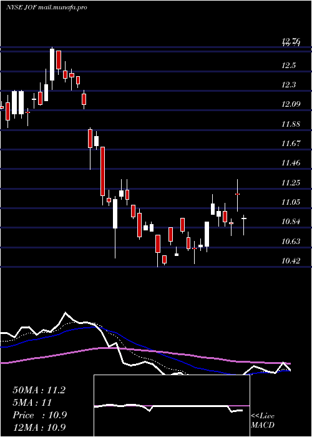Click inside the MACD inset panel
Image resolution: width=312 pixels, height=437 pixels.
[x=172, y=406]
